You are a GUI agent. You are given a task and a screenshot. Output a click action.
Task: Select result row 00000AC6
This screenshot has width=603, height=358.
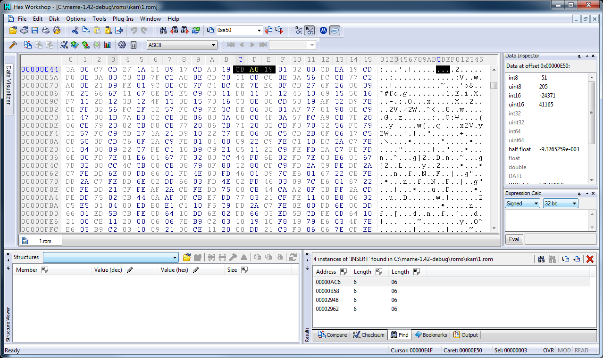pyautogui.click(x=451, y=282)
